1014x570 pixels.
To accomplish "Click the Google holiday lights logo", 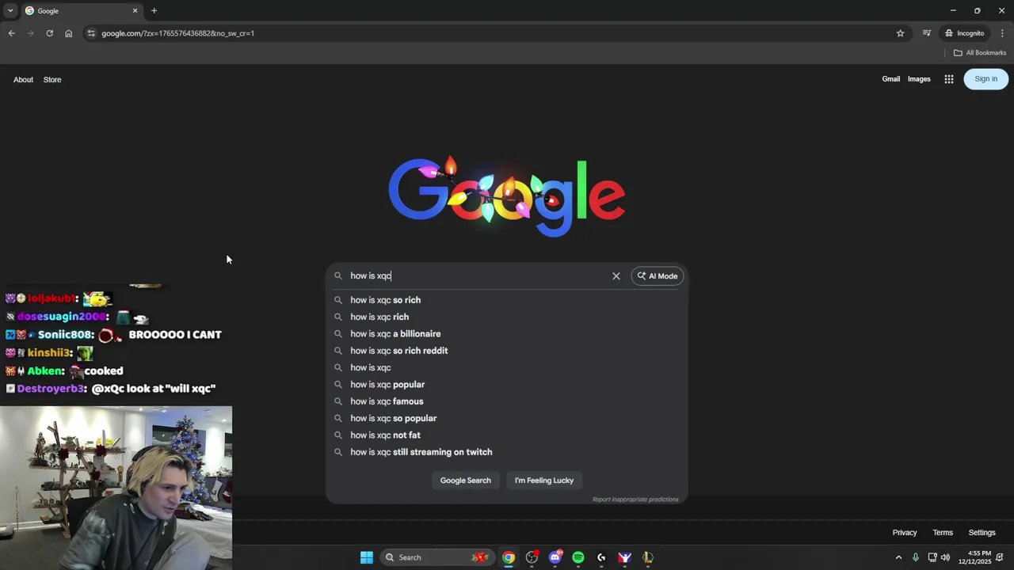I will click(x=507, y=196).
